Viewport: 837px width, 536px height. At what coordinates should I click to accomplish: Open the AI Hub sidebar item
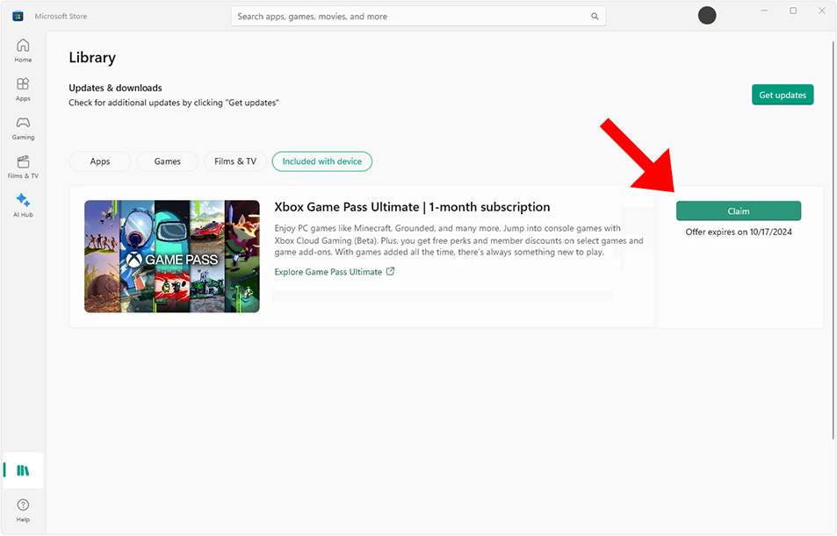pyautogui.click(x=23, y=205)
